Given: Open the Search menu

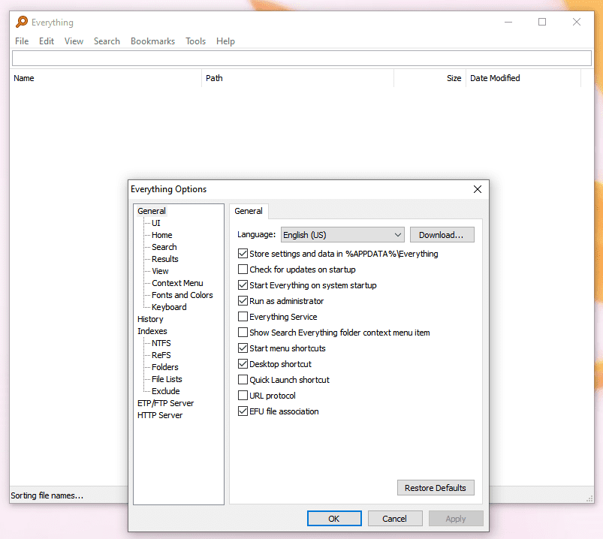Looking at the screenshot, I should coord(107,41).
